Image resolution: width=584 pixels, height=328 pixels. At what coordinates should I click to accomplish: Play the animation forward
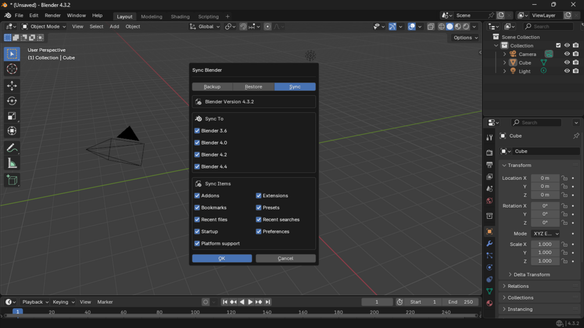[x=250, y=302]
